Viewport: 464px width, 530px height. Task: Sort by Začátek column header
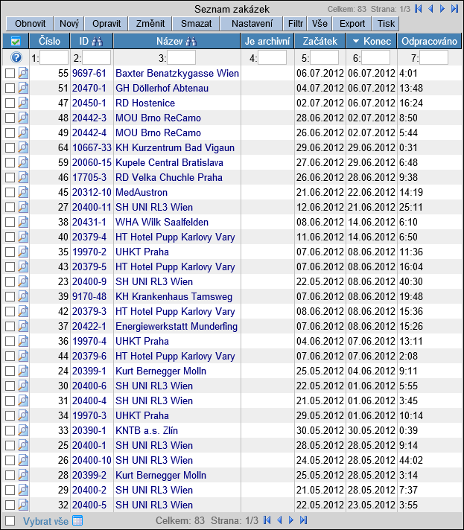tap(320, 41)
